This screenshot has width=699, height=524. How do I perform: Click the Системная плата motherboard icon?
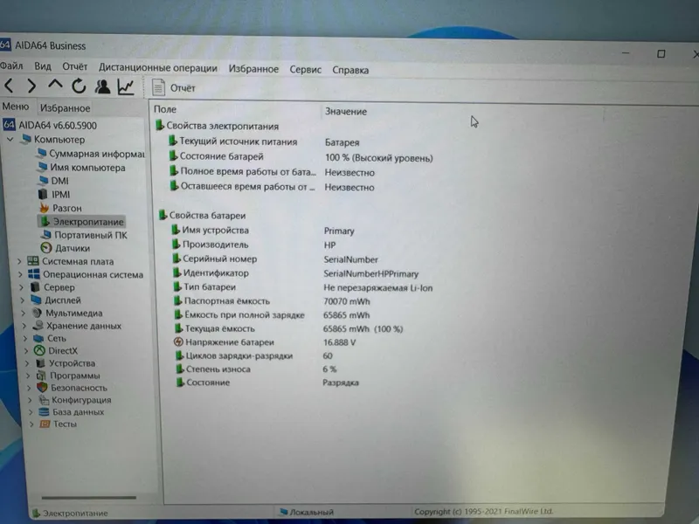click(x=32, y=260)
